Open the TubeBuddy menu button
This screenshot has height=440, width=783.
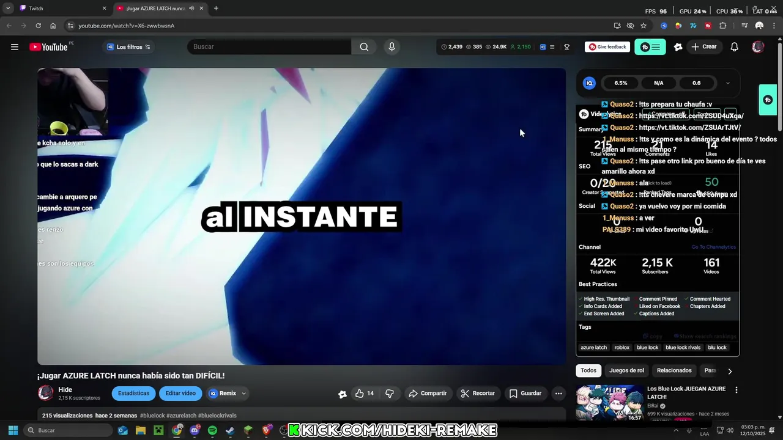650,47
